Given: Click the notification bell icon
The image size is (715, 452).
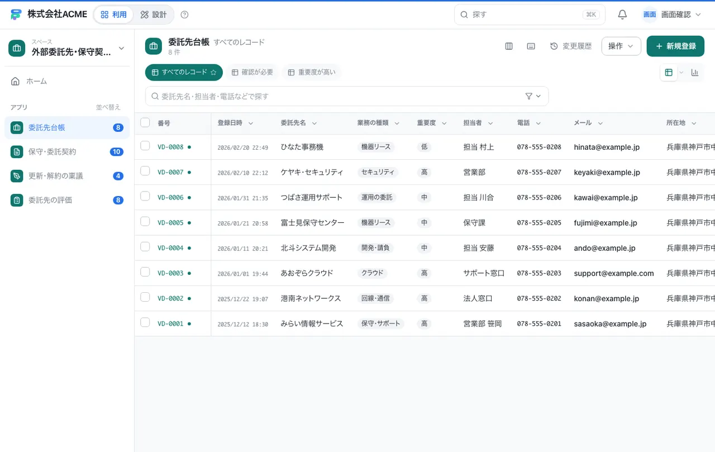Looking at the screenshot, I should (x=622, y=15).
